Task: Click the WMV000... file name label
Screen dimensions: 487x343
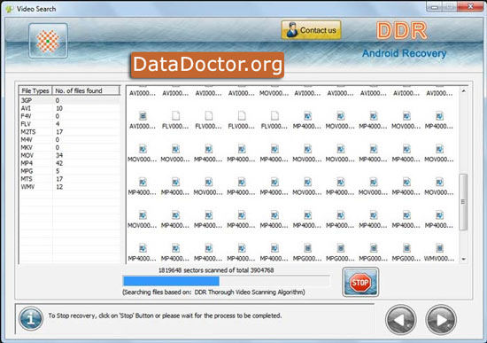Action: coord(438,259)
